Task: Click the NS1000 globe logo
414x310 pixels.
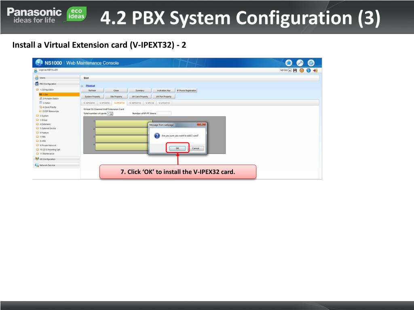Action: coord(39,63)
